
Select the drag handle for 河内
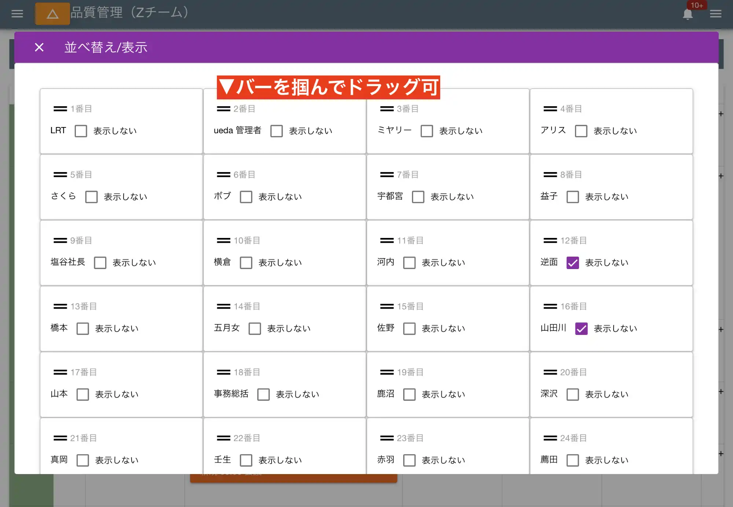click(x=386, y=240)
